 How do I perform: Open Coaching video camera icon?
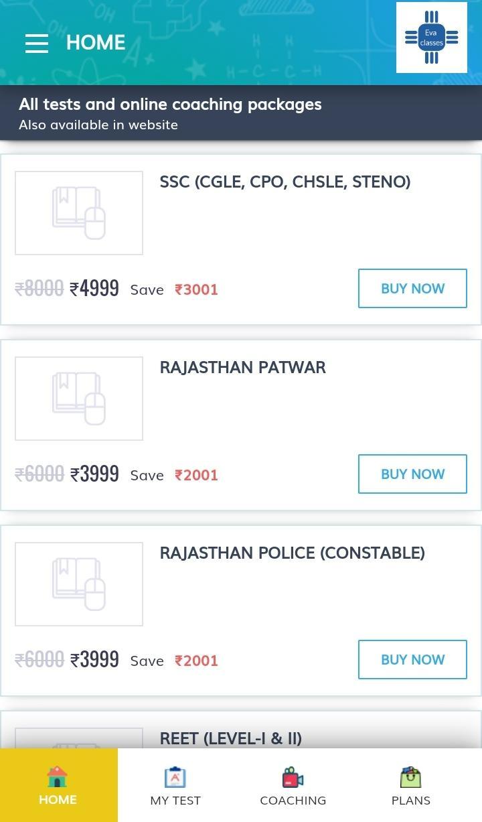(293, 777)
